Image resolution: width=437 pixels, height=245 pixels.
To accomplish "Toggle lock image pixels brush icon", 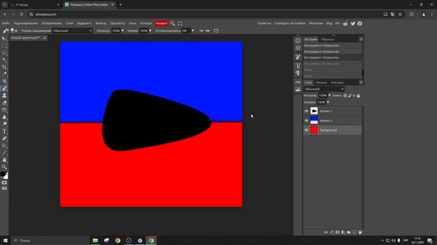I will point(350,95).
